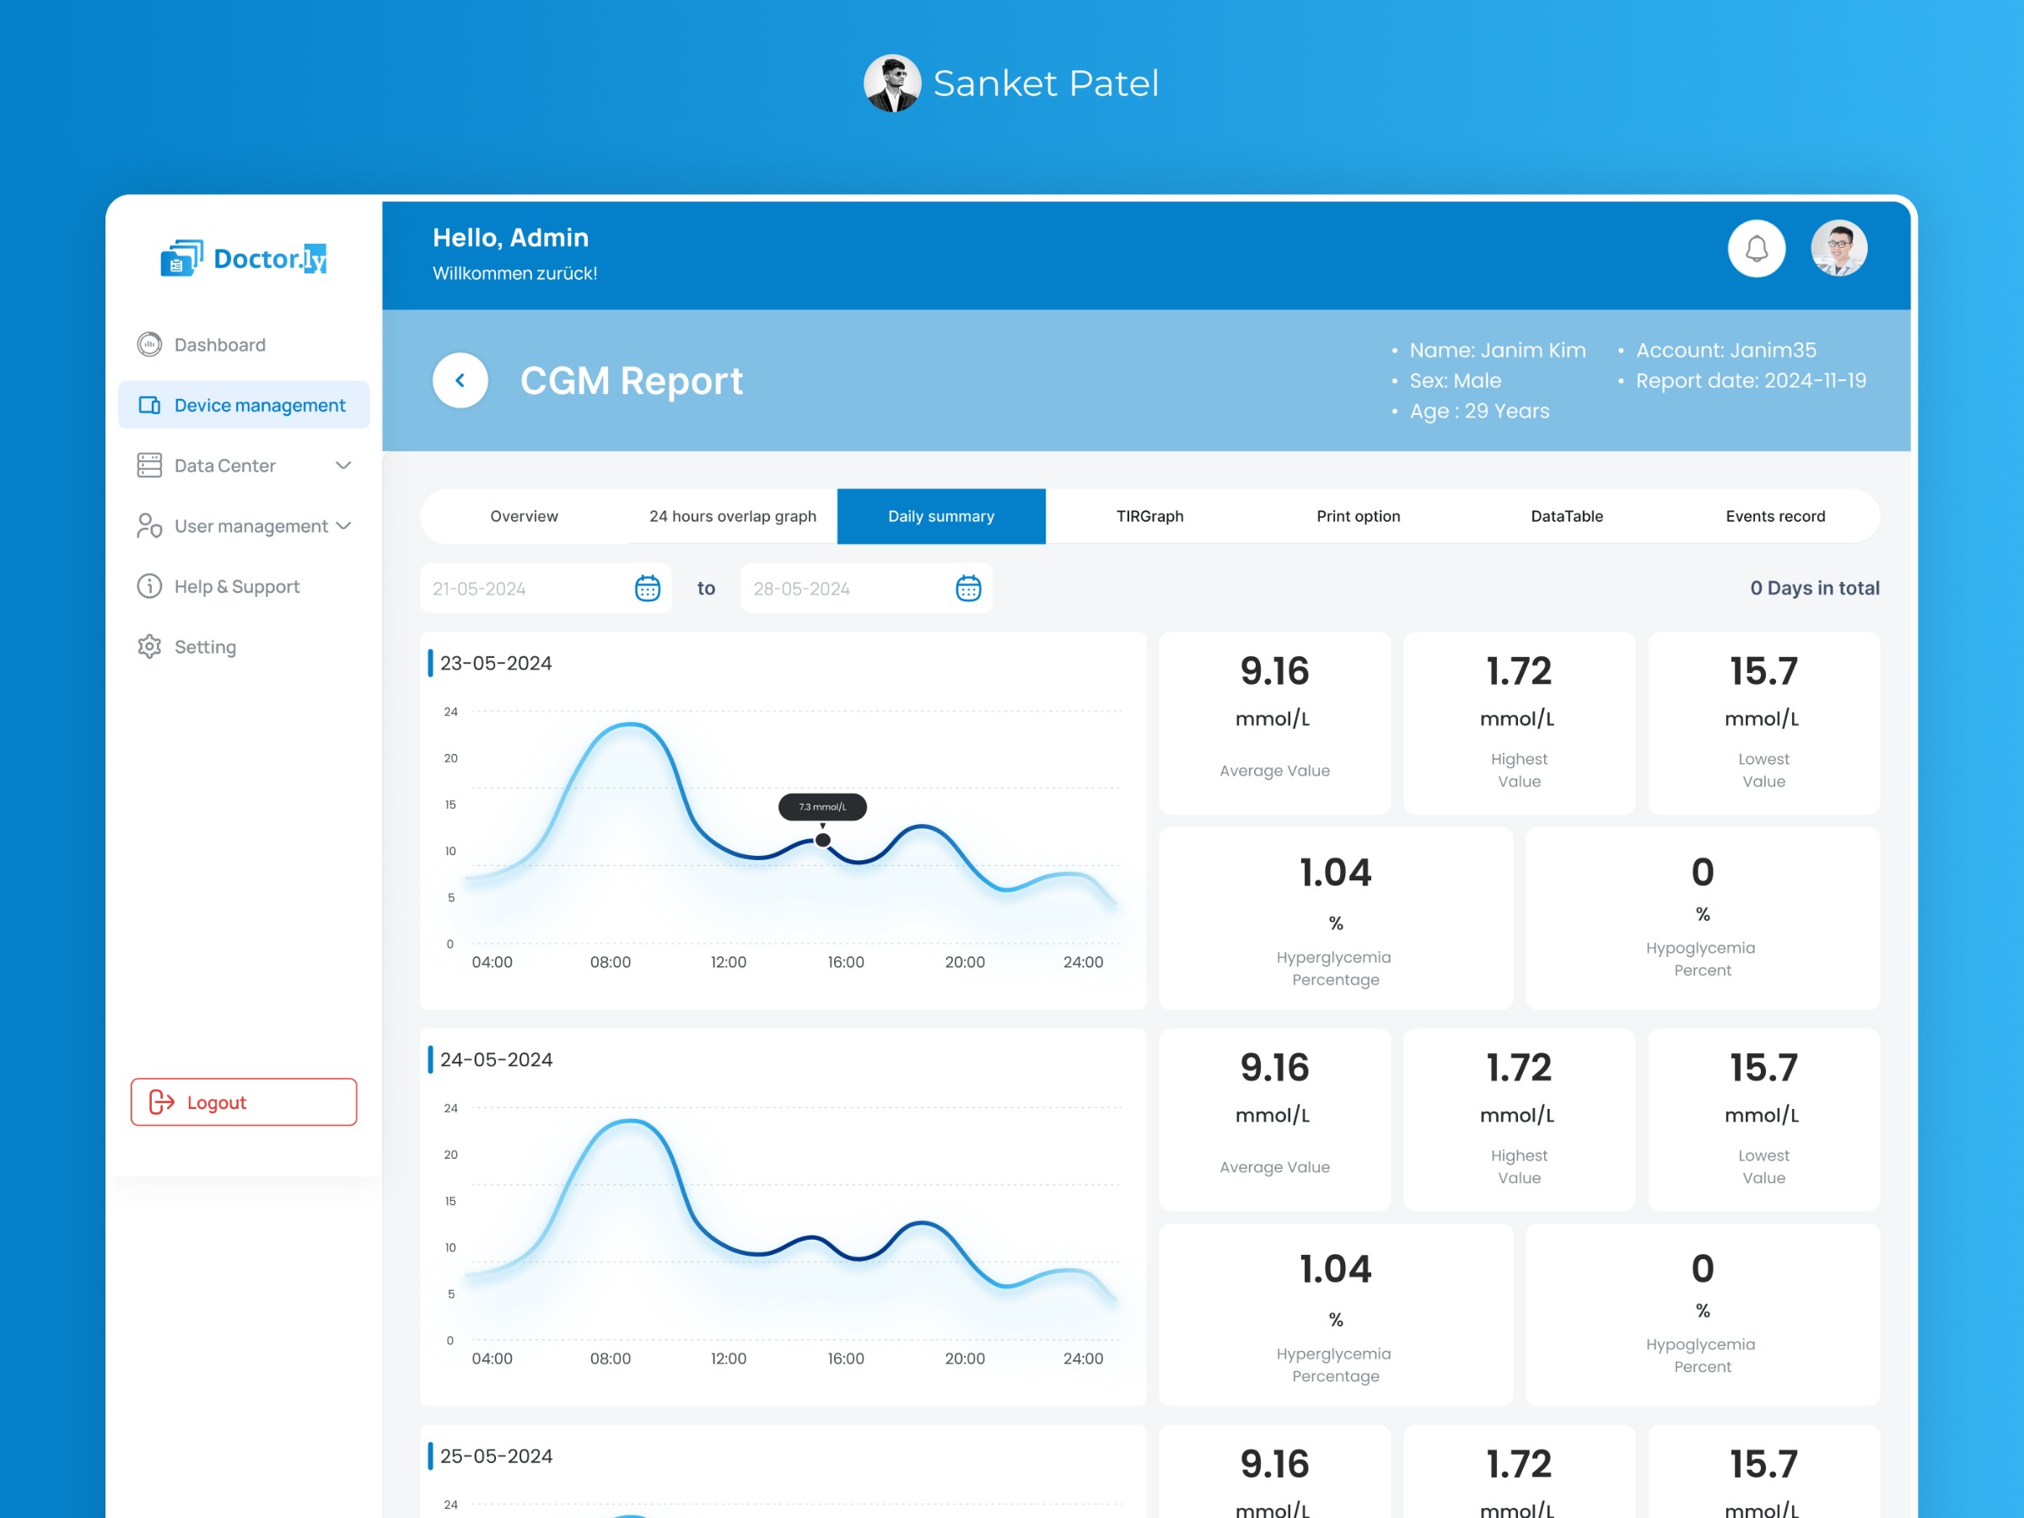This screenshot has height=1518, width=2024.
Task: Open calendar for the end date
Action: [x=968, y=589]
